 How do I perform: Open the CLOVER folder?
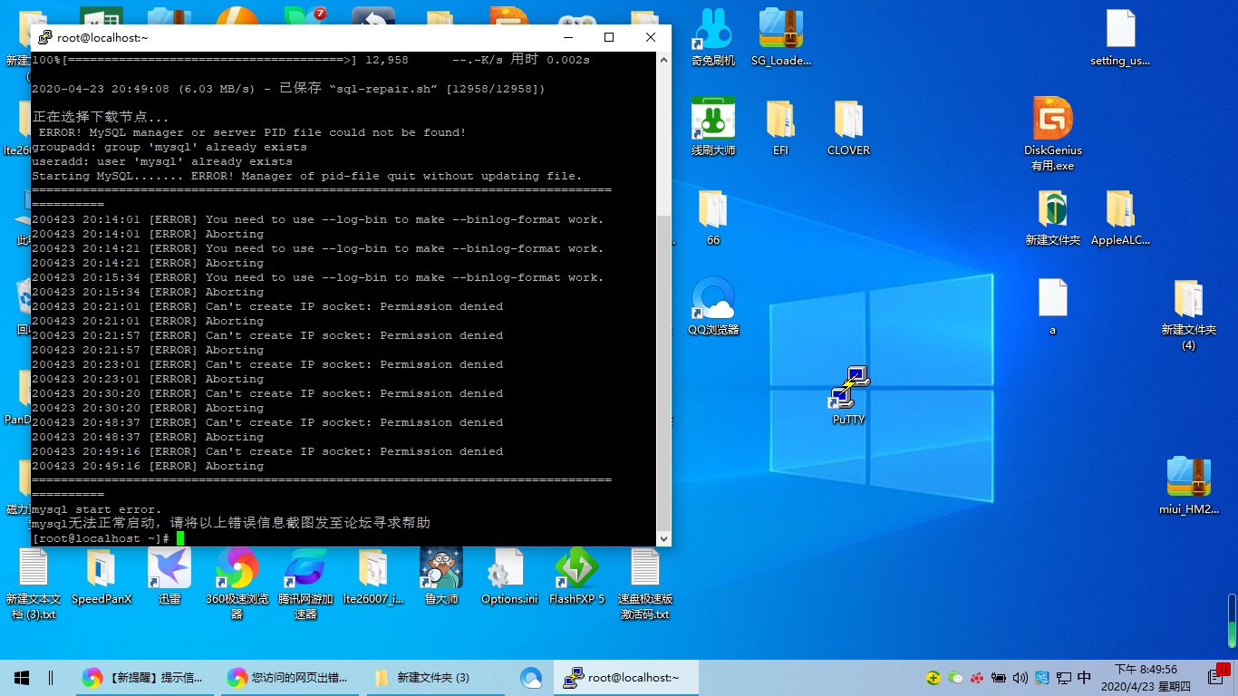pos(848,120)
